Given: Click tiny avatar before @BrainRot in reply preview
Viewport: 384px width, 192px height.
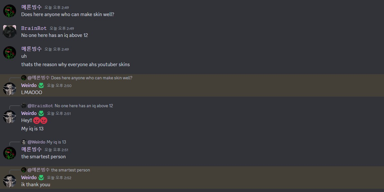Looking at the screenshot, I should [24, 106].
